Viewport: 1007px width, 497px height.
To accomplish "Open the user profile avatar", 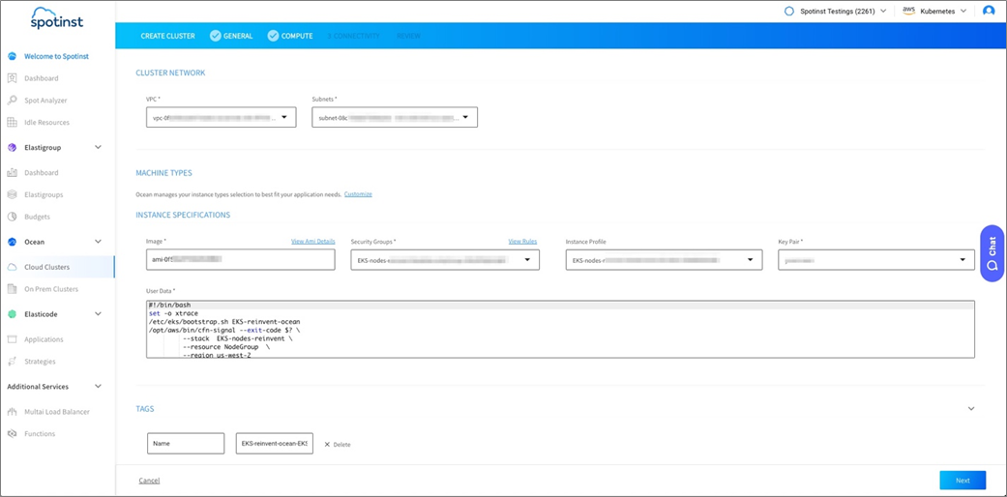I will coord(989,11).
